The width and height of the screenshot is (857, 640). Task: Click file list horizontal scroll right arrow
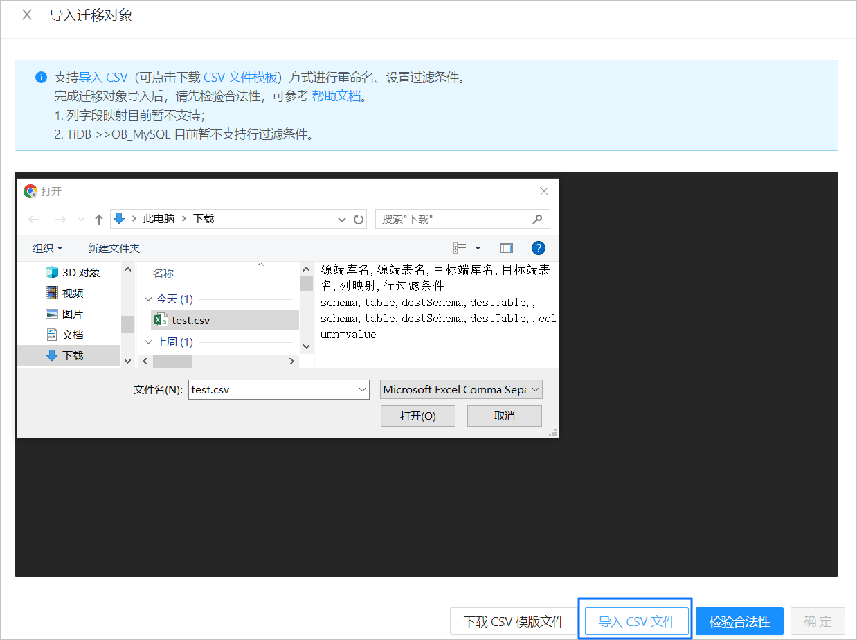pos(292,361)
